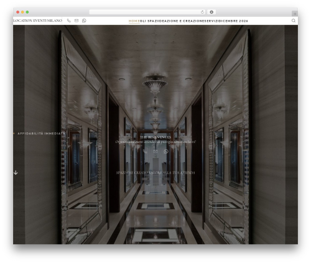The width and height of the screenshot is (311, 263).
Task: Click the LOCATION EVENTI MILANO logo
Action: coord(37,21)
